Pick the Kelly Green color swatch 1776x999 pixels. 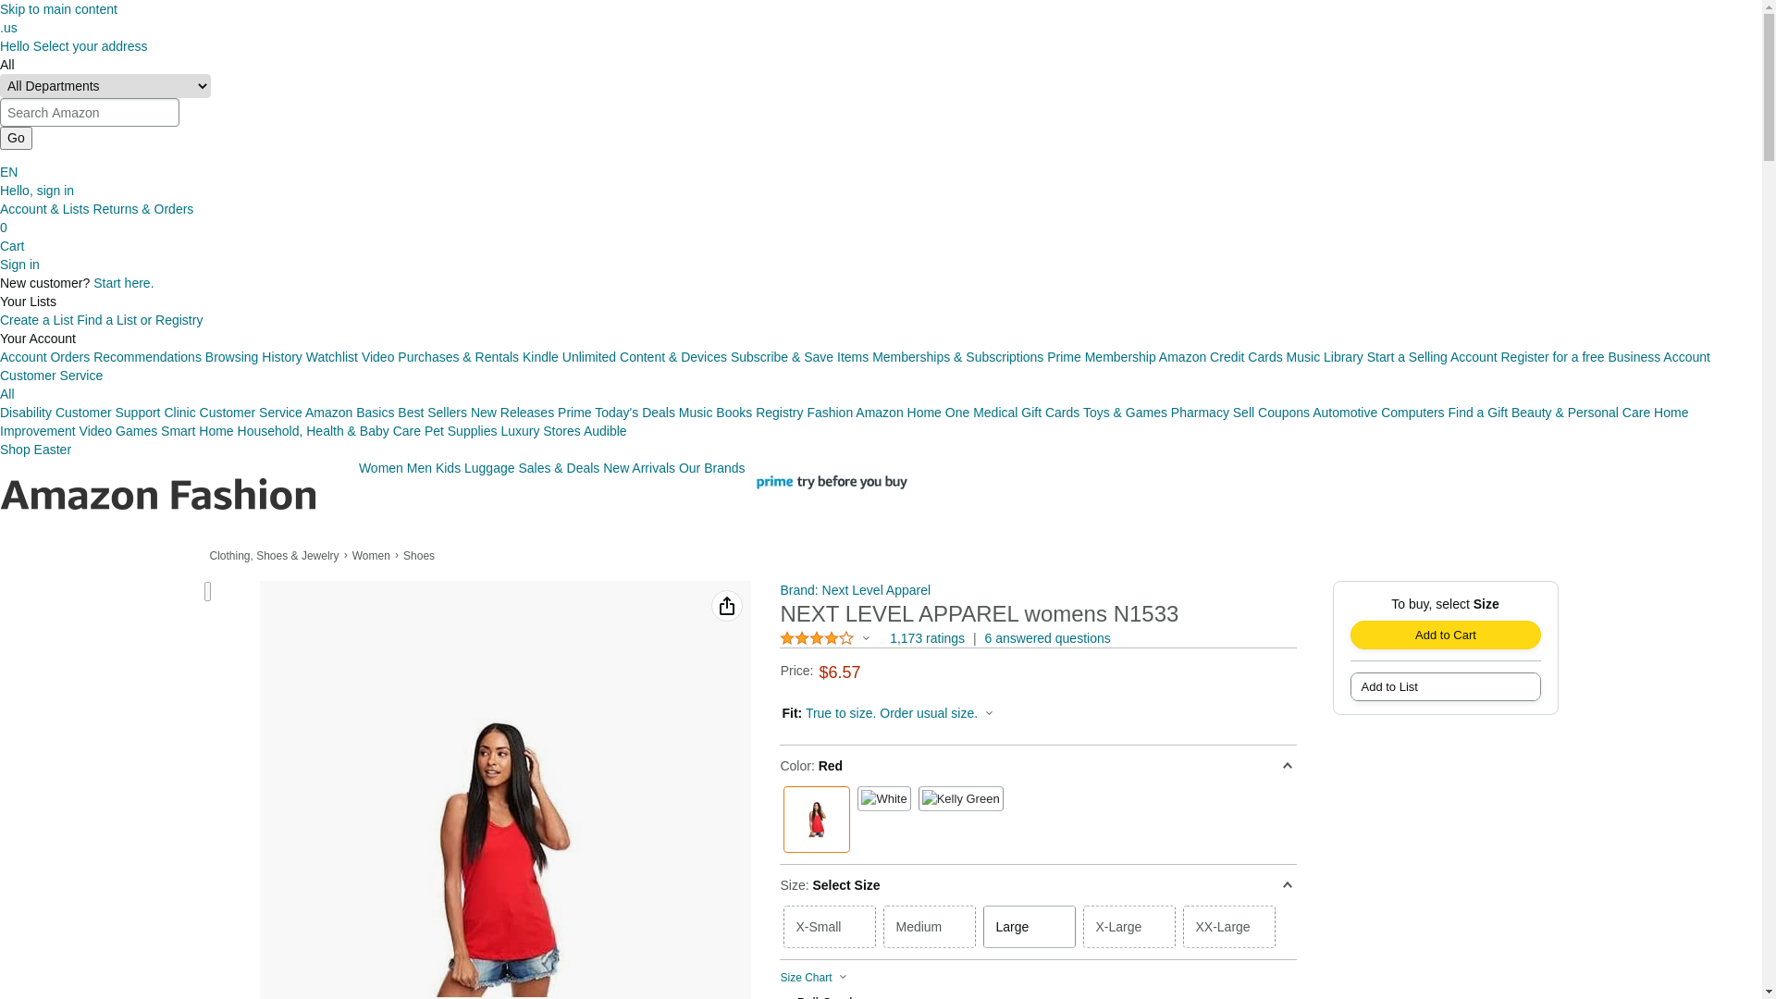(x=961, y=799)
